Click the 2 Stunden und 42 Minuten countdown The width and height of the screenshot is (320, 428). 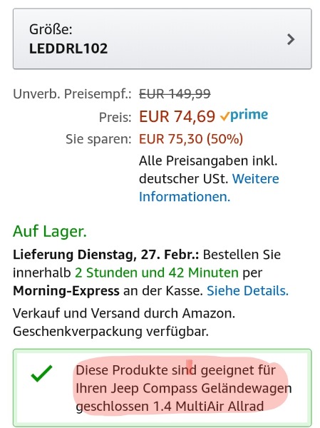click(x=157, y=272)
